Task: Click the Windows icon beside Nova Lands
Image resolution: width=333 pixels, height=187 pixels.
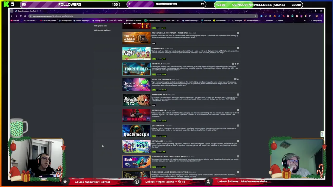Action: pyautogui.click(x=238, y=141)
